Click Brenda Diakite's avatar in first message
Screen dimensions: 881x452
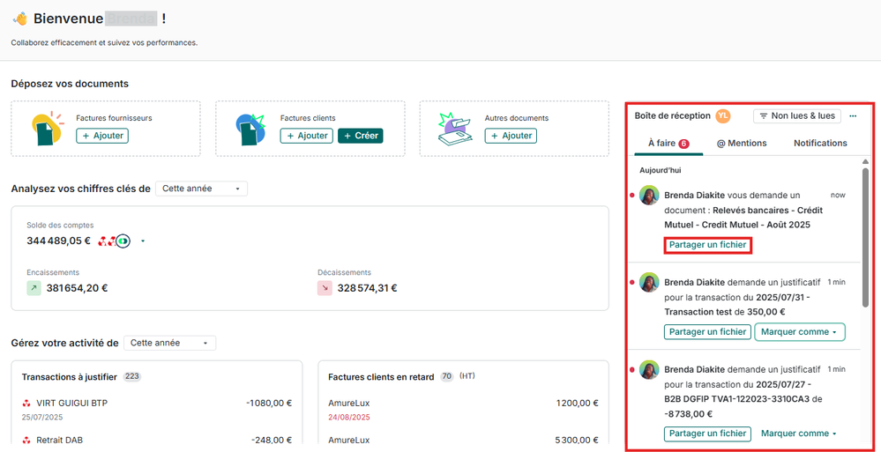(x=651, y=196)
